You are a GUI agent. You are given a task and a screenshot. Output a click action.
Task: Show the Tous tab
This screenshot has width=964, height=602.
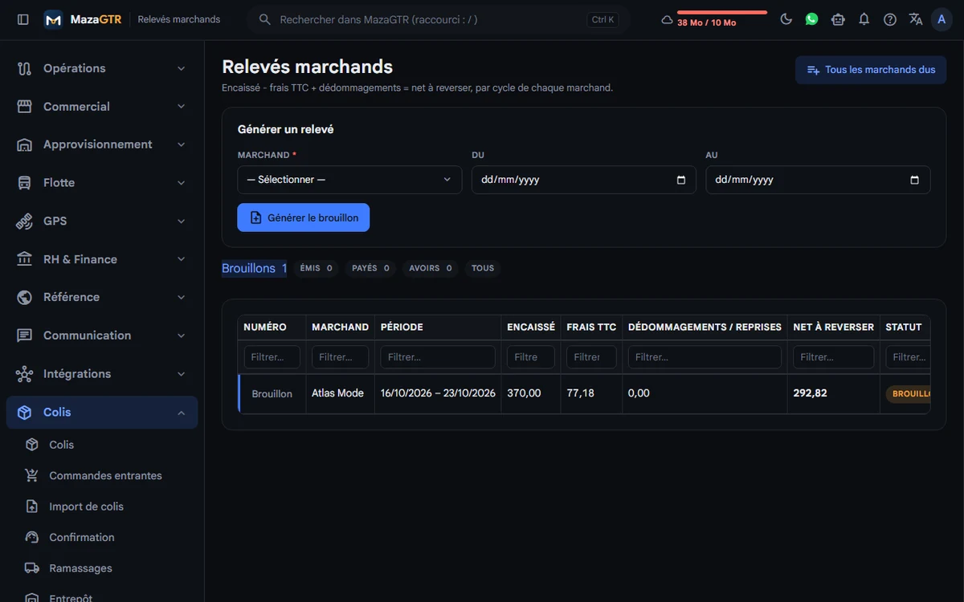click(483, 268)
